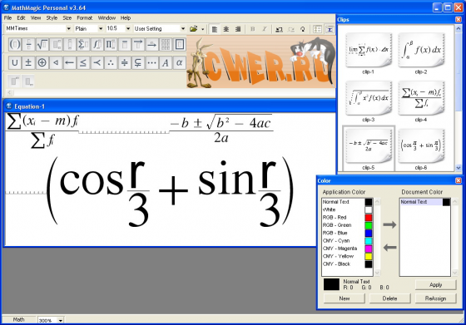Open the Style menu
Screen dimensions: 466x325
(52, 17)
